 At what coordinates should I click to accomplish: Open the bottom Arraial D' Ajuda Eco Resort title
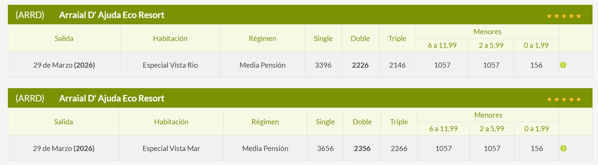tap(111, 98)
